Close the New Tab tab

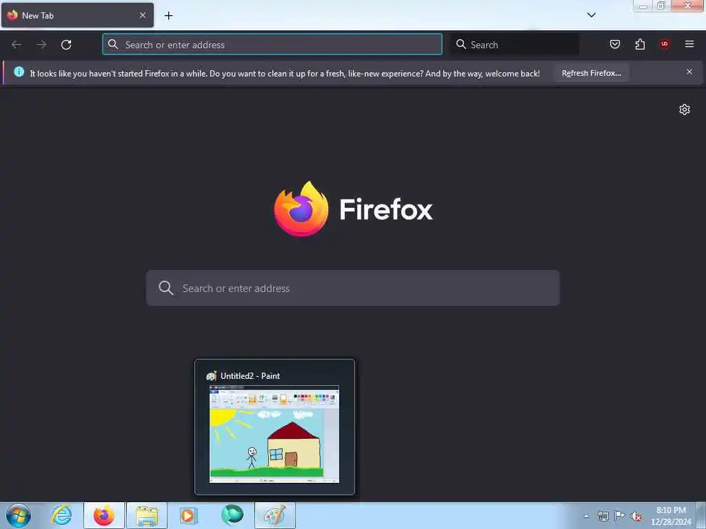coord(143,15)
